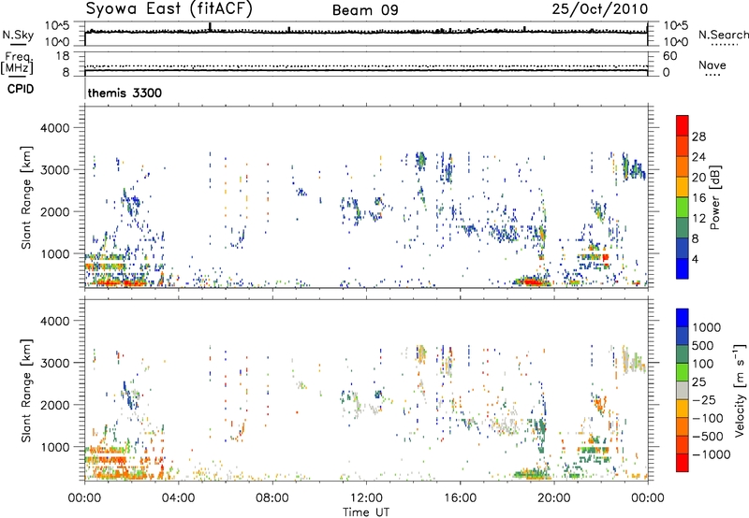Image resolution: width=749 pixels, height=518 pixels.
Task: Select the 'Freq. [MHz]' axis label
Action: coord(17,64)
